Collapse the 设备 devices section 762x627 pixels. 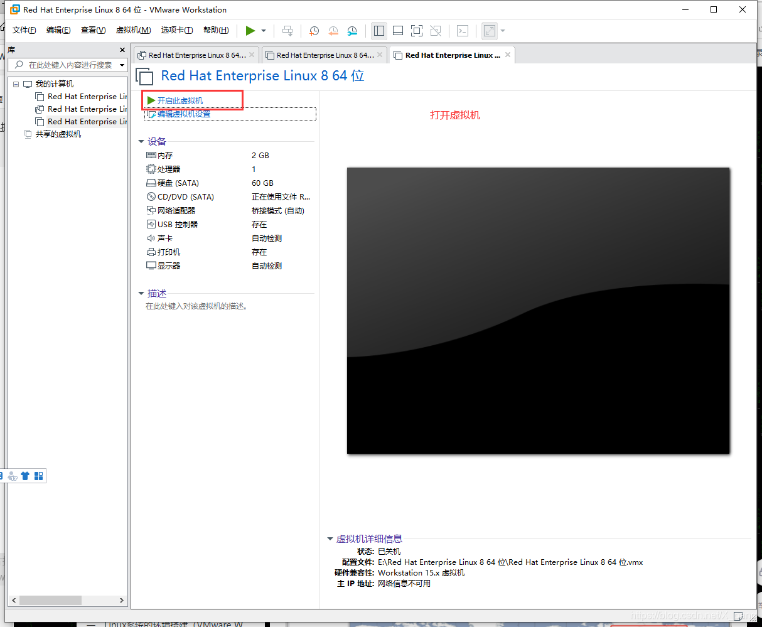click(x=141, y=142)
